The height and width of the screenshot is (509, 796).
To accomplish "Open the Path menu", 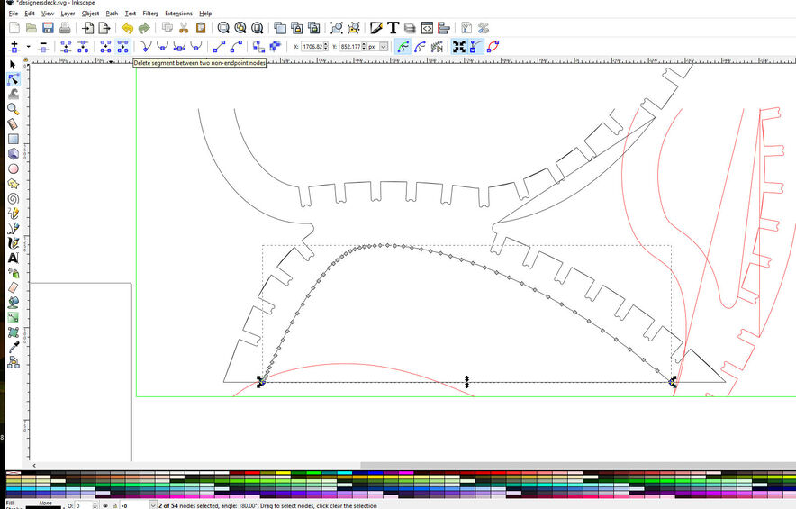I will (112, 14).
